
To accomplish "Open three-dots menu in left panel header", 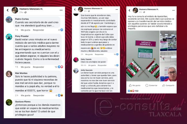I will point(61,10).
